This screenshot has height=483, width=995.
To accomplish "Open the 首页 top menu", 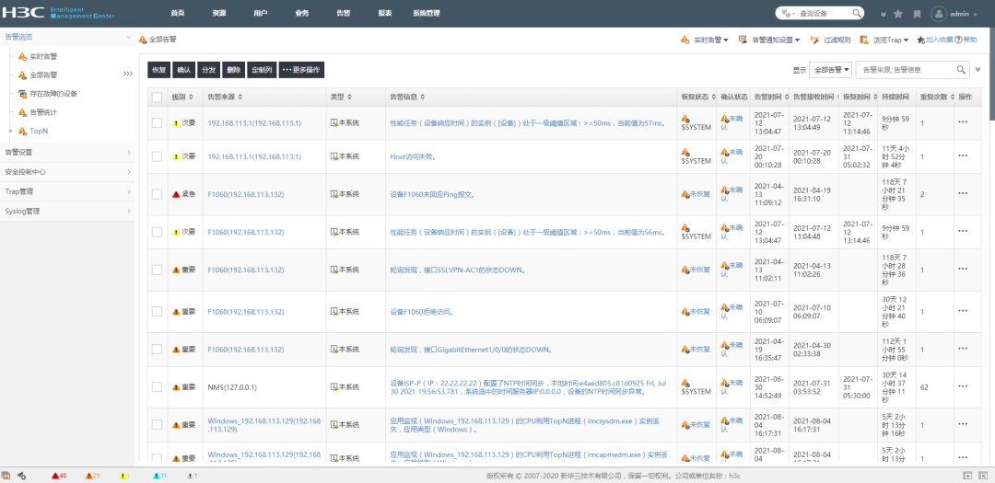I will [x=178, y=13].
